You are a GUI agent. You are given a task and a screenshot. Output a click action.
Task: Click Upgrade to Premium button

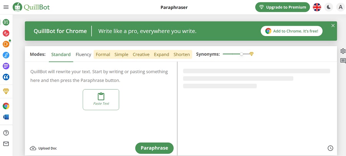point(283,7)
